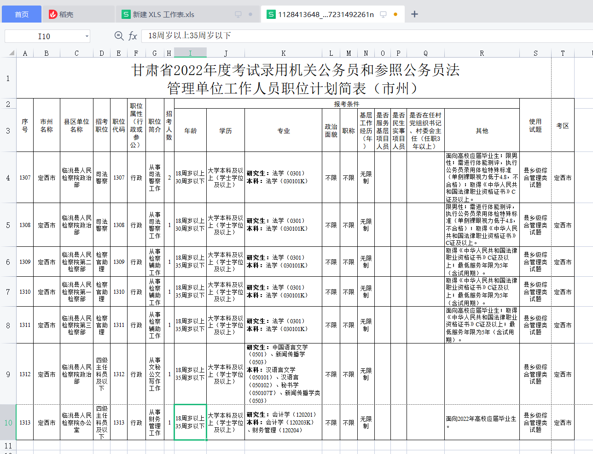
Task: Select row 9 header
Action: pos(8,374)
